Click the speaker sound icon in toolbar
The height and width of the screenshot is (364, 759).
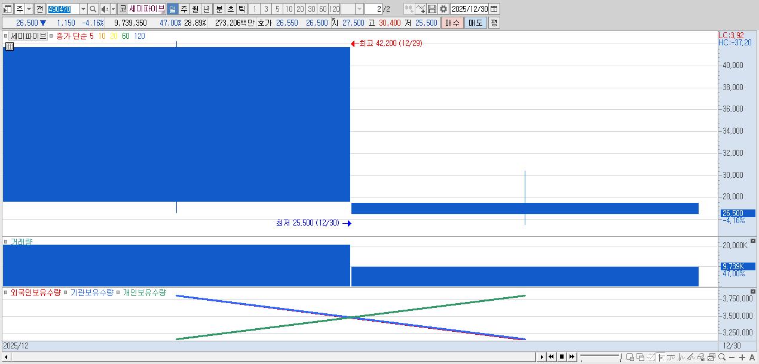pyautogui.click(x=104, y=9)
